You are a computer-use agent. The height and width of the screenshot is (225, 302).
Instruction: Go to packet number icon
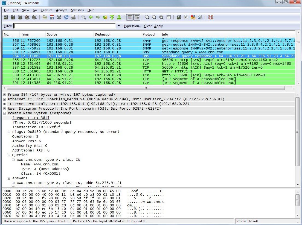pyautogui.click(x=105, y=17)
